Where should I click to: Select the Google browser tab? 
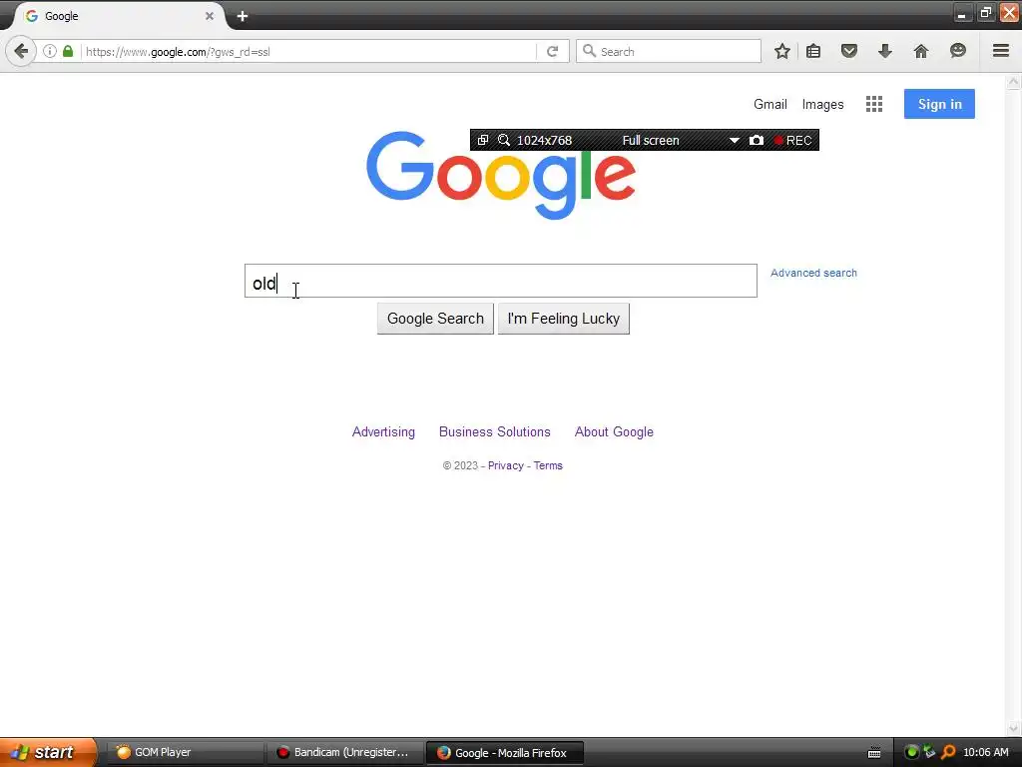click(118, 16)
